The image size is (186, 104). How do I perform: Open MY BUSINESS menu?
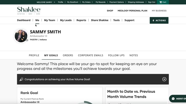[159, 11]
